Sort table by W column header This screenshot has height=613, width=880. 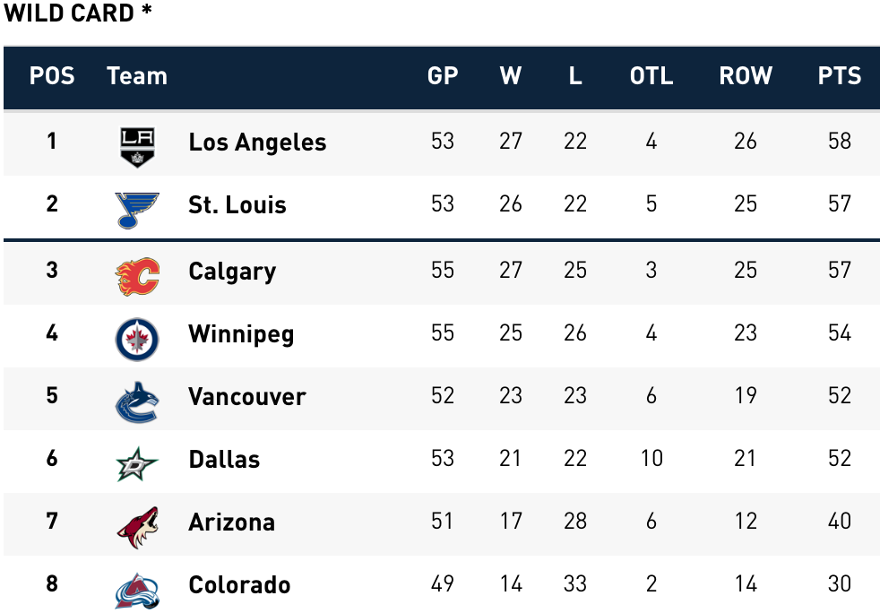[511, 76]
